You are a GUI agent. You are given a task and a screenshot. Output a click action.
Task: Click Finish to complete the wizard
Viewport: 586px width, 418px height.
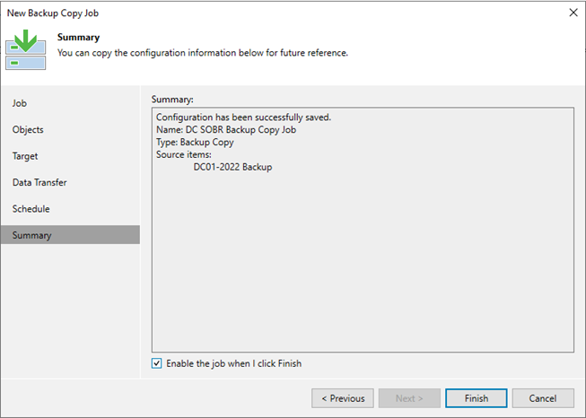point(476,398)
